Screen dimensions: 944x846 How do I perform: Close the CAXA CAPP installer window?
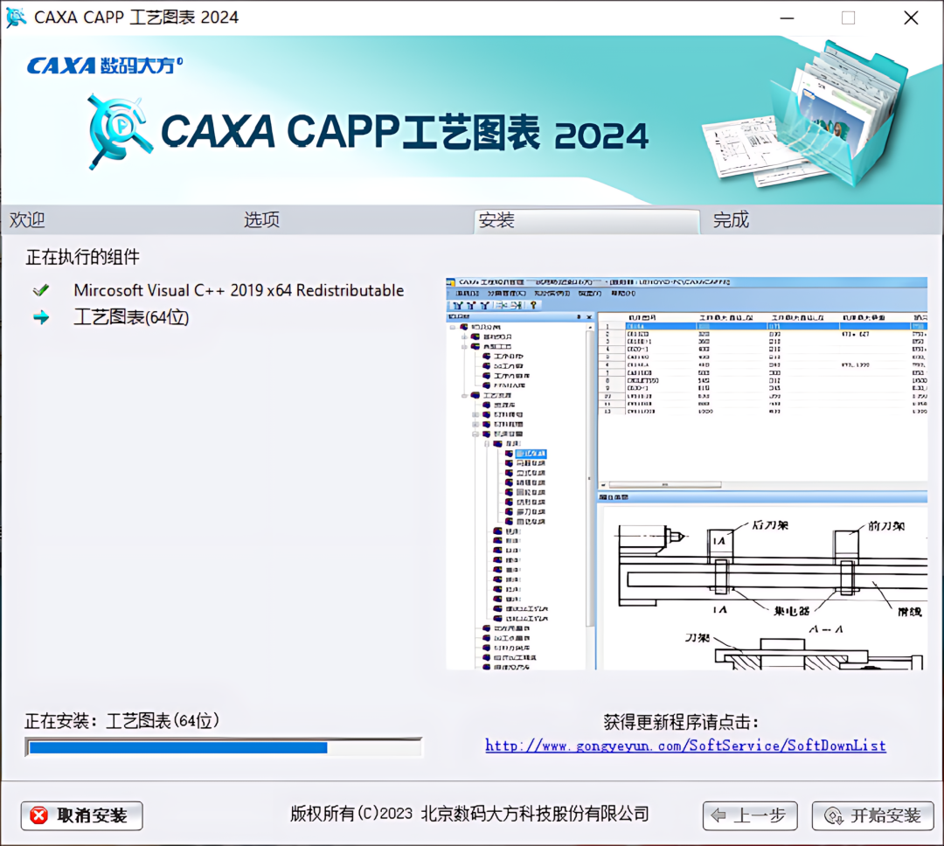911,18
